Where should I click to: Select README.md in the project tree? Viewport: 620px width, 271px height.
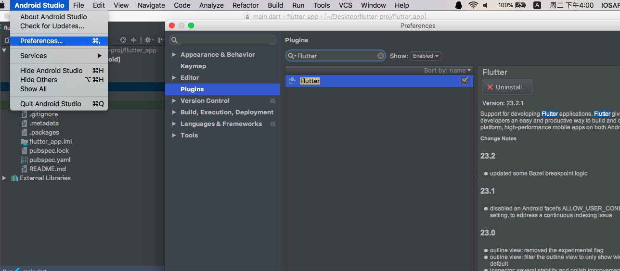click(x=48, y=169)
